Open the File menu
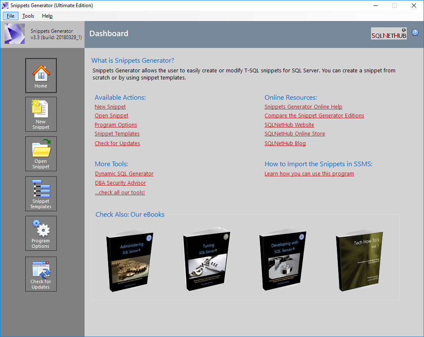This screenshot has height=337, width=424. (x=11, y=16)
